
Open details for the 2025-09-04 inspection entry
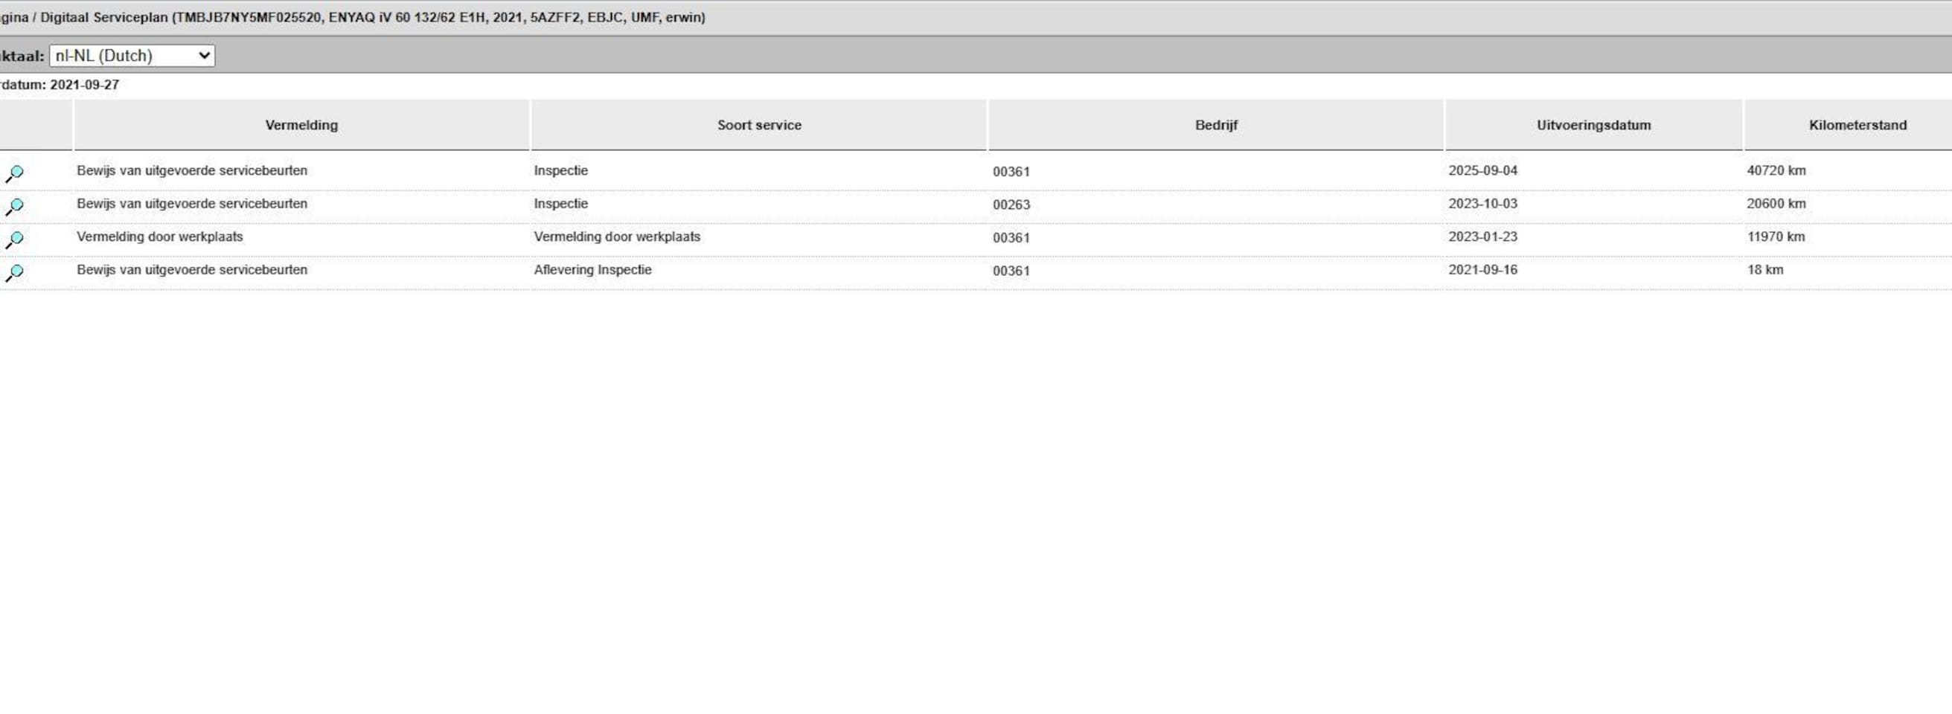click(x=14, y=173)
